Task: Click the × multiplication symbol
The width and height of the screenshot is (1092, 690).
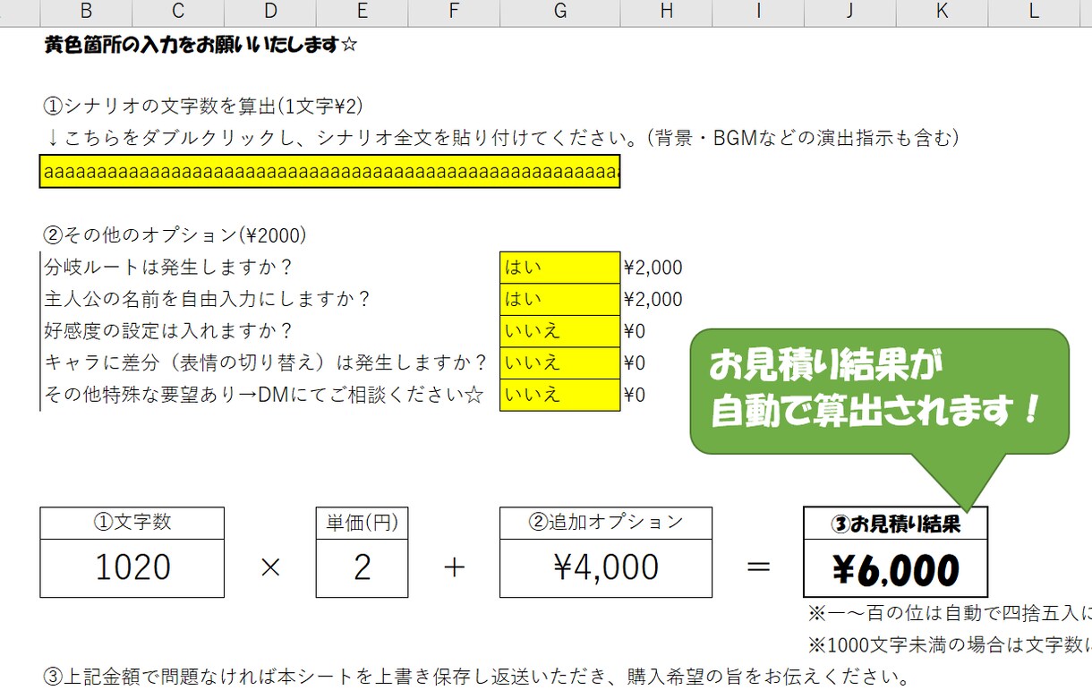Action: (x=270, y=567)
